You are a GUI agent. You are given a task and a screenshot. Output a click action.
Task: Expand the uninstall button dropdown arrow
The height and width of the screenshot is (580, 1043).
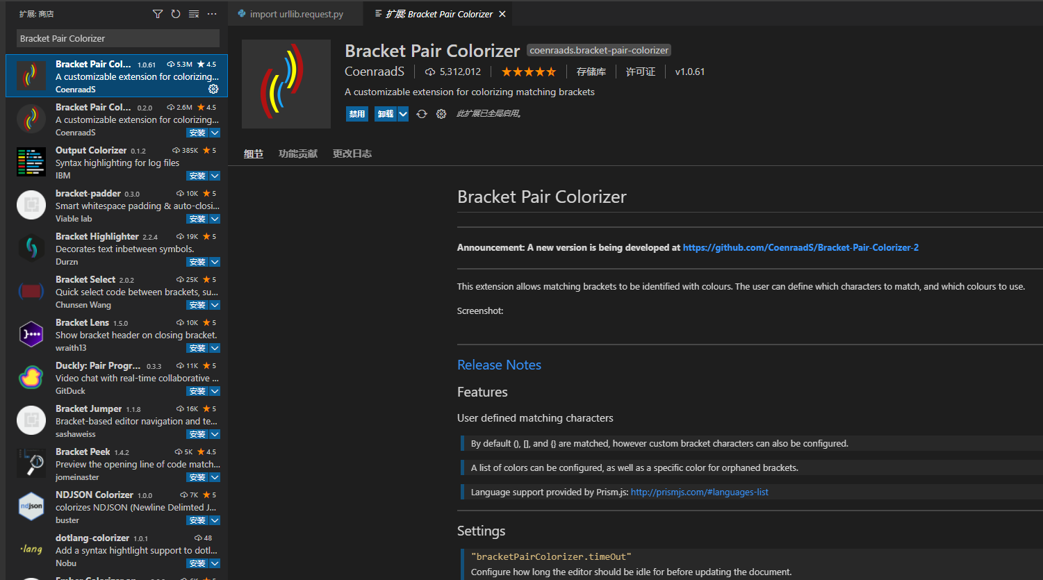403,114
